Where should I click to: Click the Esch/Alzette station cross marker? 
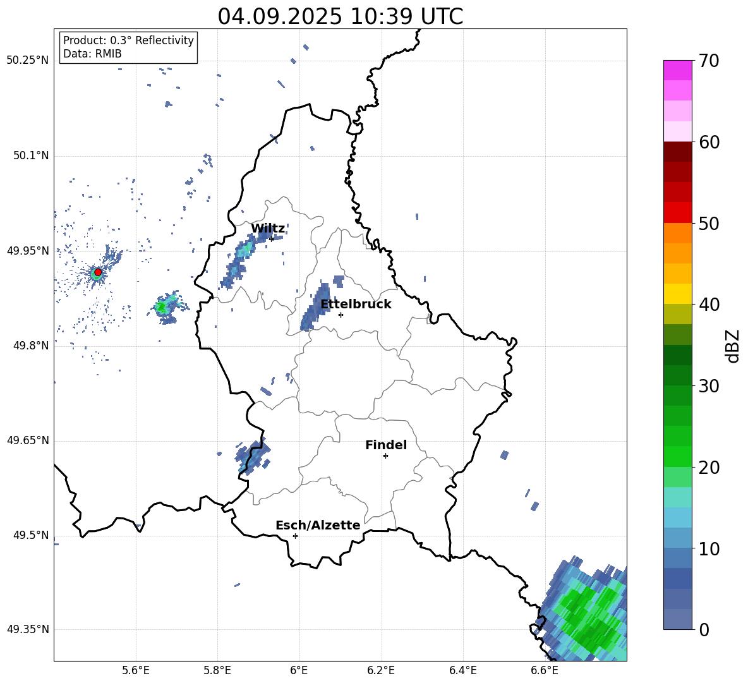[x=295, y=536]
